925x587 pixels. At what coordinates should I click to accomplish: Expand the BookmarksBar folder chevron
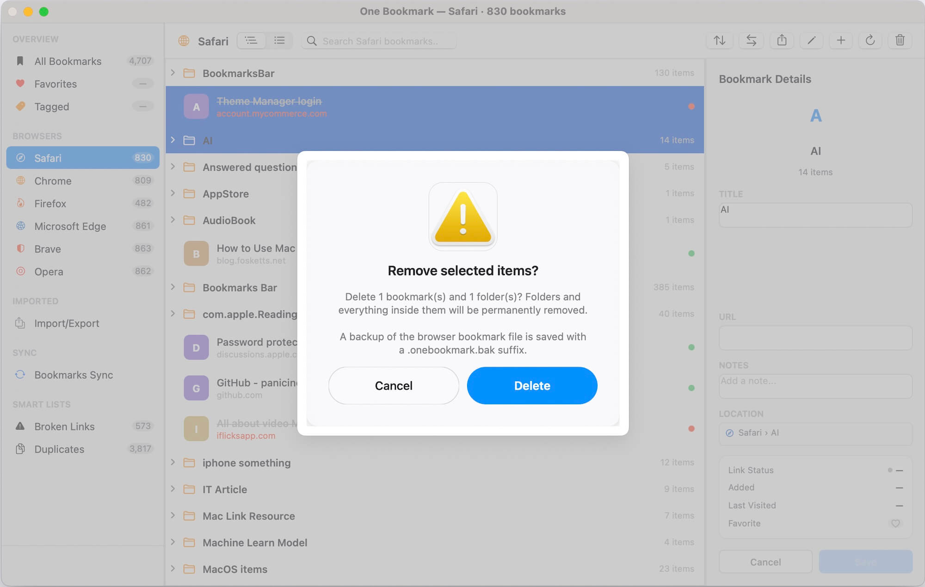tap(173, 73)
